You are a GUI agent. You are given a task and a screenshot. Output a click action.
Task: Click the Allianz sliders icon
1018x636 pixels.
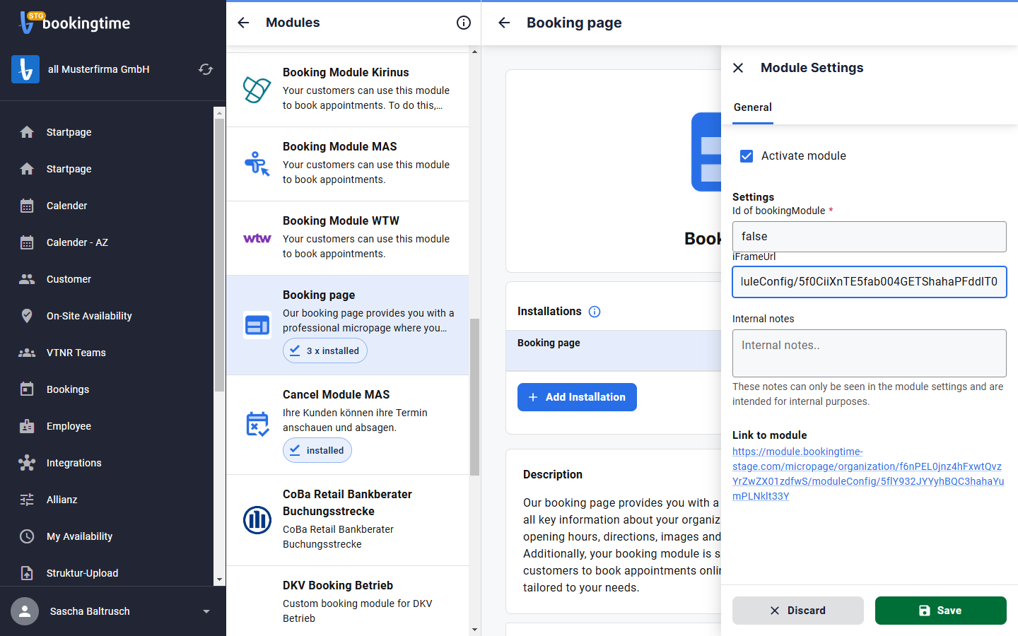(27, 500)
